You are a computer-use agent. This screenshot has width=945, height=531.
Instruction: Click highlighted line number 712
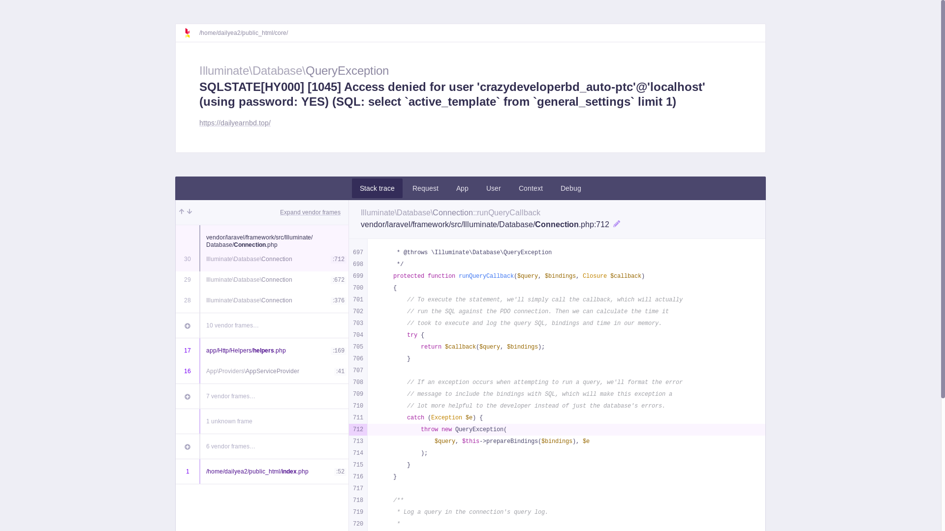(358, 430)
